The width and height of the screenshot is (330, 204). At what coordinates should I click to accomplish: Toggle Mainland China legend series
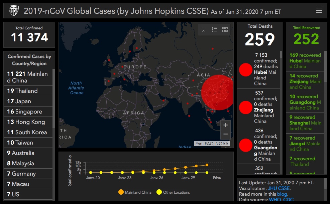click(135, 192)
